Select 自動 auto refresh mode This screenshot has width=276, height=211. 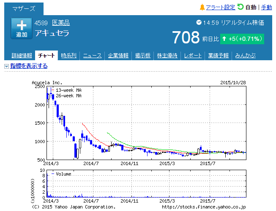(251, 7)
